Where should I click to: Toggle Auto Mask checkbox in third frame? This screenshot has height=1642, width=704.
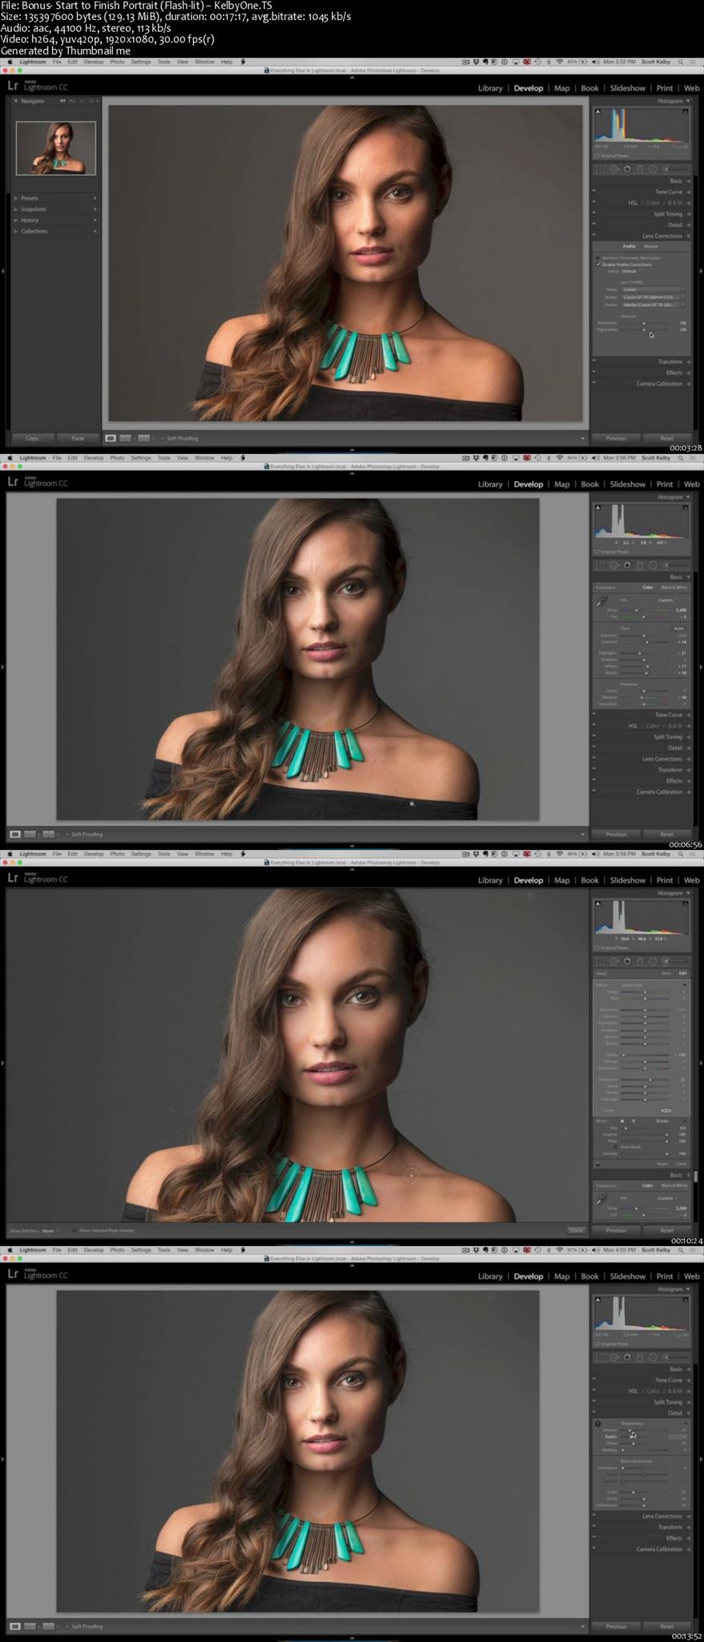616,1147
